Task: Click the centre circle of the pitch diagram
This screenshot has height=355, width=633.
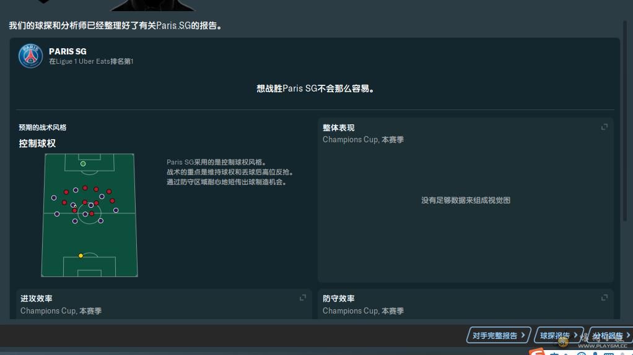Action: (89, 214)
